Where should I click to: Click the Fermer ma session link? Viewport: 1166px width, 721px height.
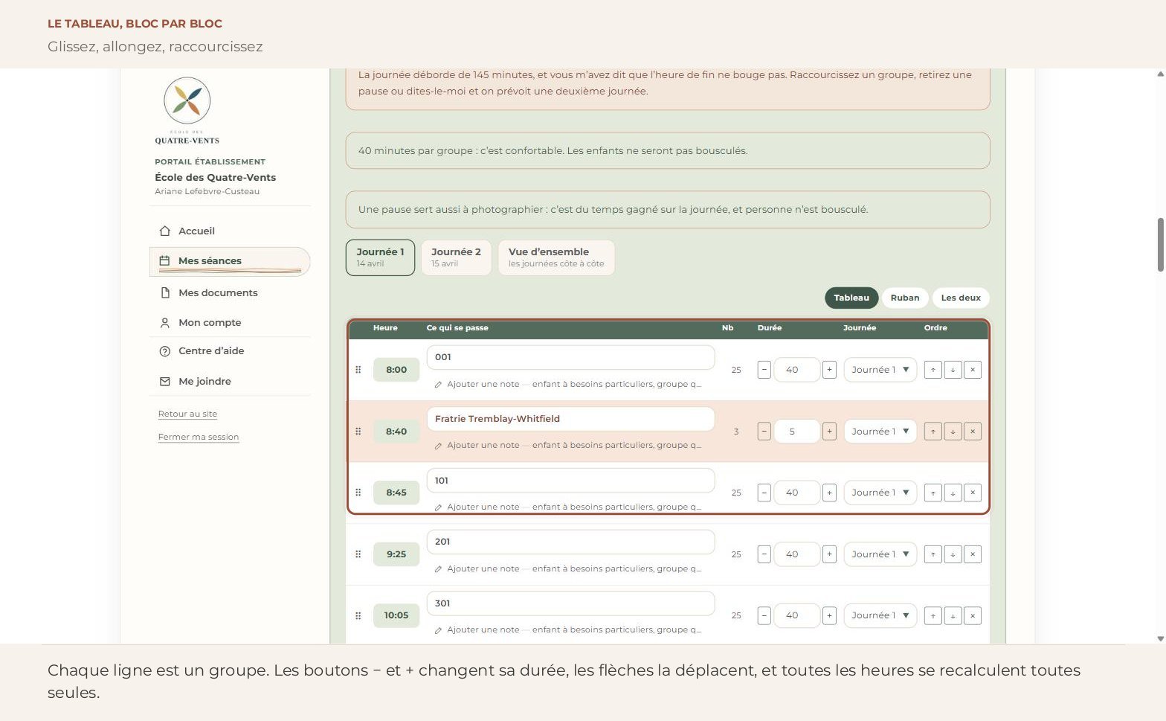(x=199, y=438)
